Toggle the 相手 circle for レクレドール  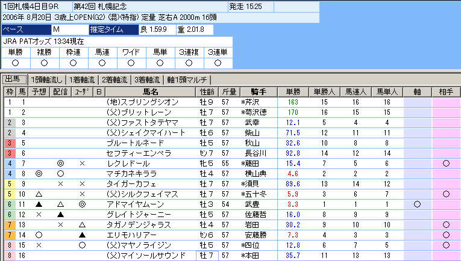[446, 164]
